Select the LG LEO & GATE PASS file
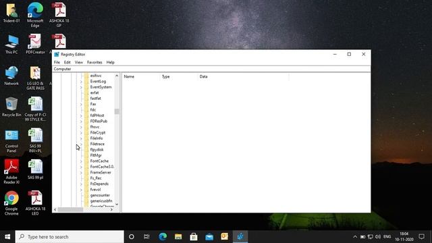 pyautogui.click(x=35, y=78)
